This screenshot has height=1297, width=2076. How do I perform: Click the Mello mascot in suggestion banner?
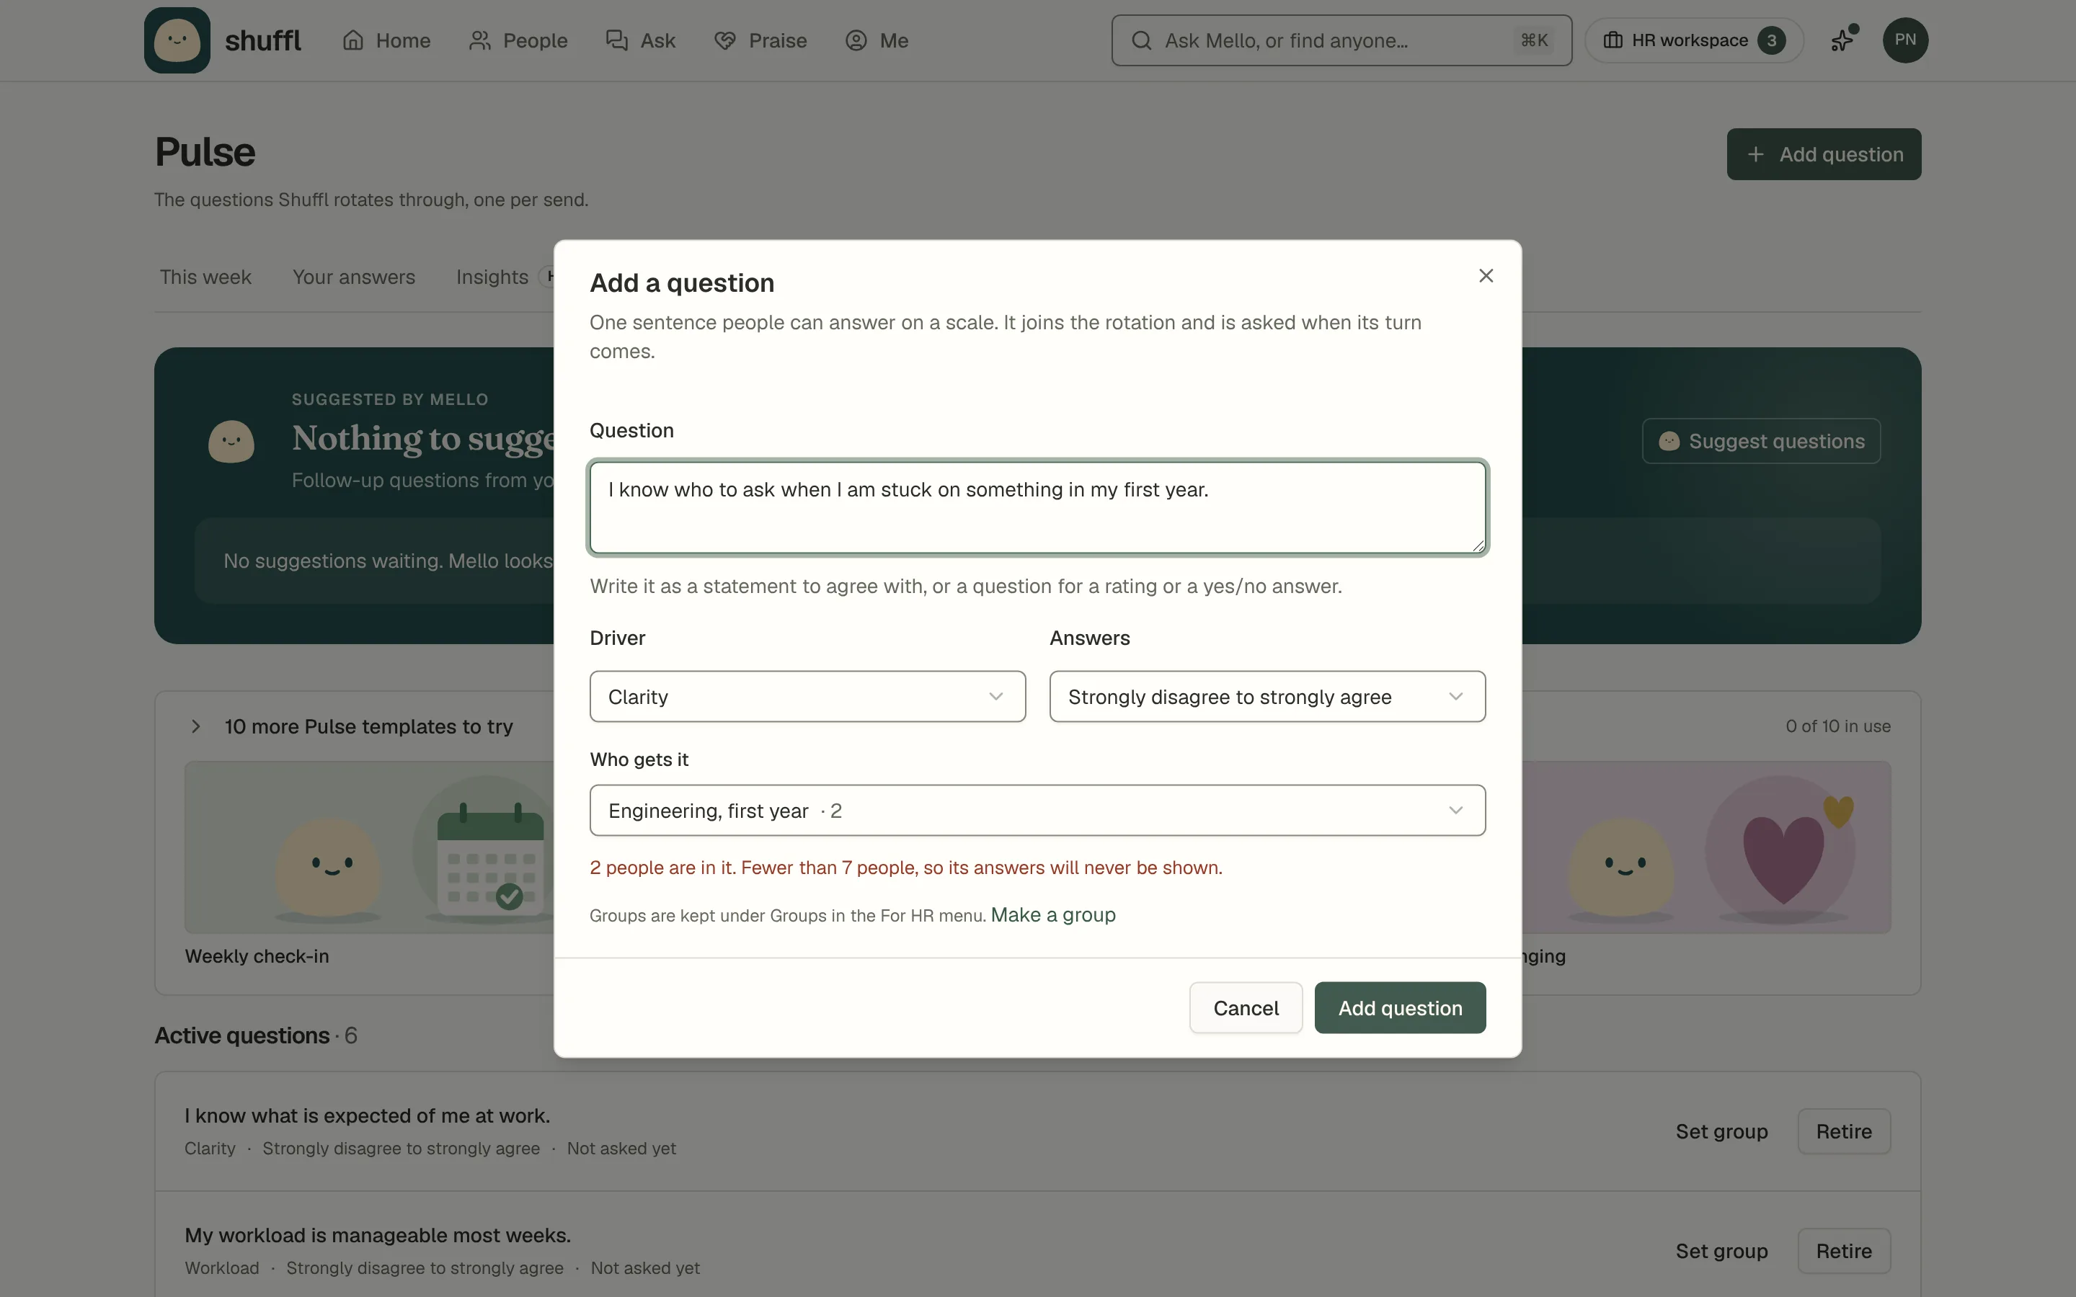coord(231,441)
